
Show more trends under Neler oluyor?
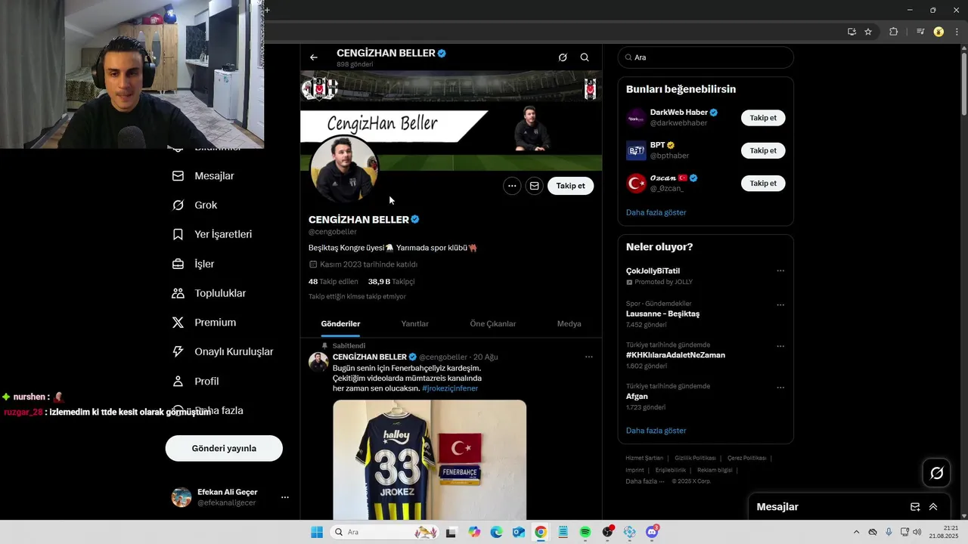click(656, 431)
